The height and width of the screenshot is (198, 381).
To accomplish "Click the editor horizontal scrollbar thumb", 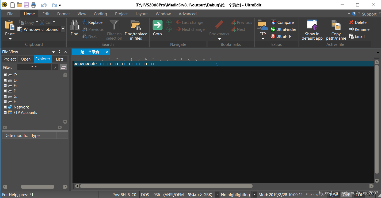I will (x=166, y=186).
